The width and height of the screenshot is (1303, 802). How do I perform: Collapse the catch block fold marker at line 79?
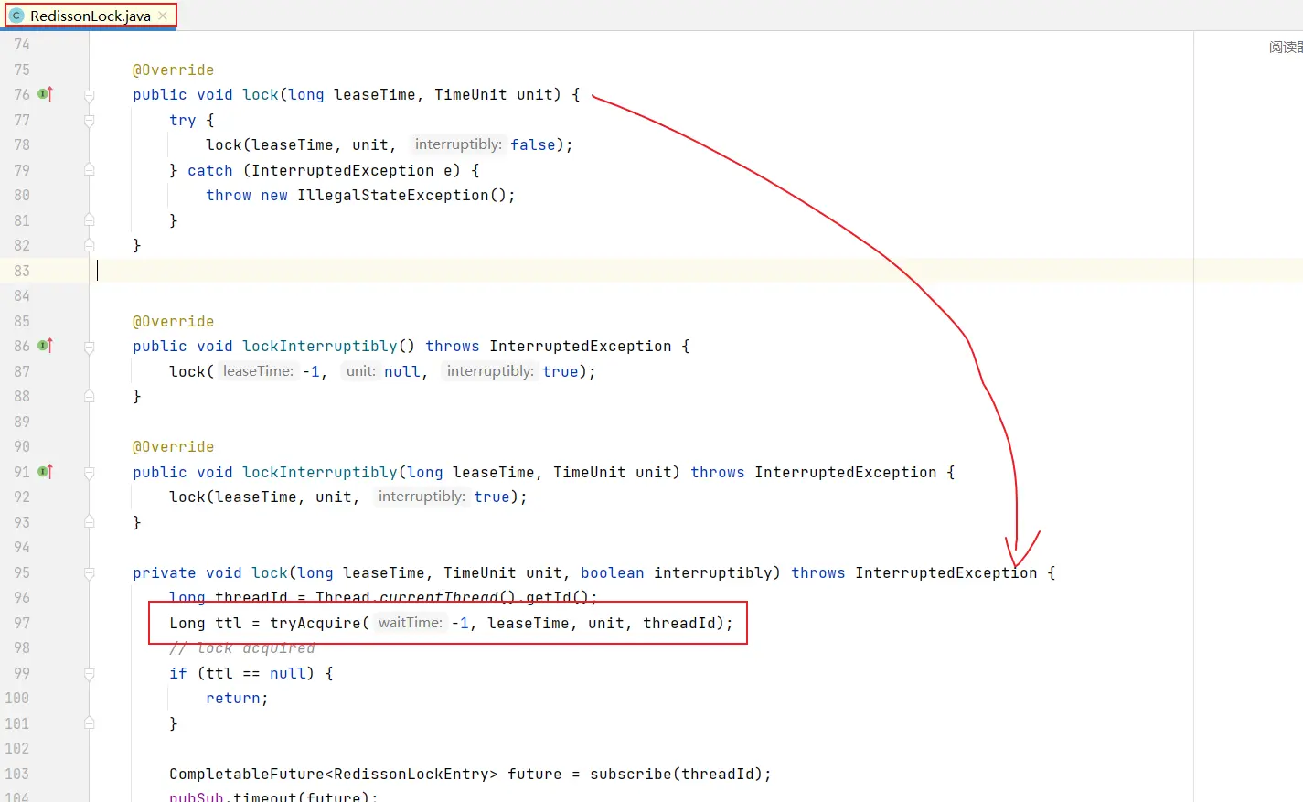(x=90, y=170)
